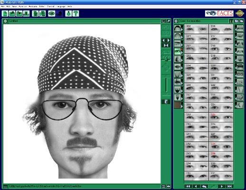Select the eyeglasses category icon
This screenshot has height=190, width=246.
tap(240, 74)
